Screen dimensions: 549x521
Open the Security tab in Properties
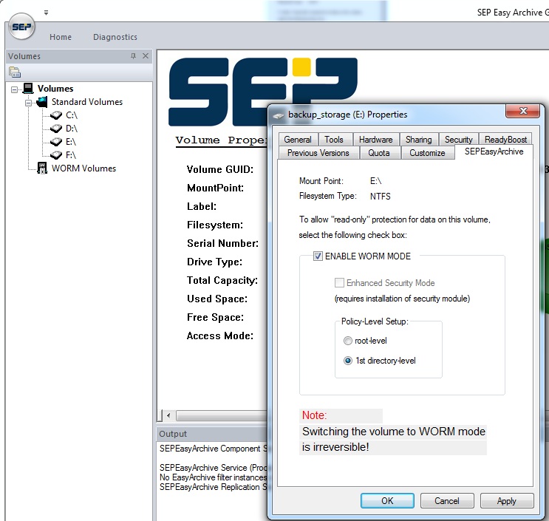(458, 140)
